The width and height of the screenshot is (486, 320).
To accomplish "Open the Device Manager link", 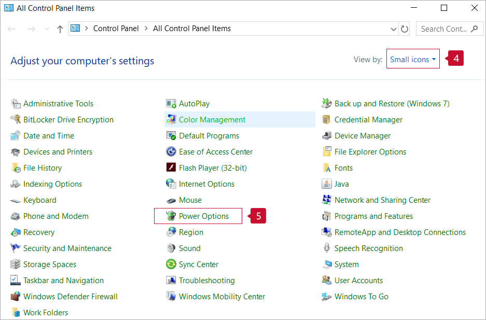I will [362, 136].
